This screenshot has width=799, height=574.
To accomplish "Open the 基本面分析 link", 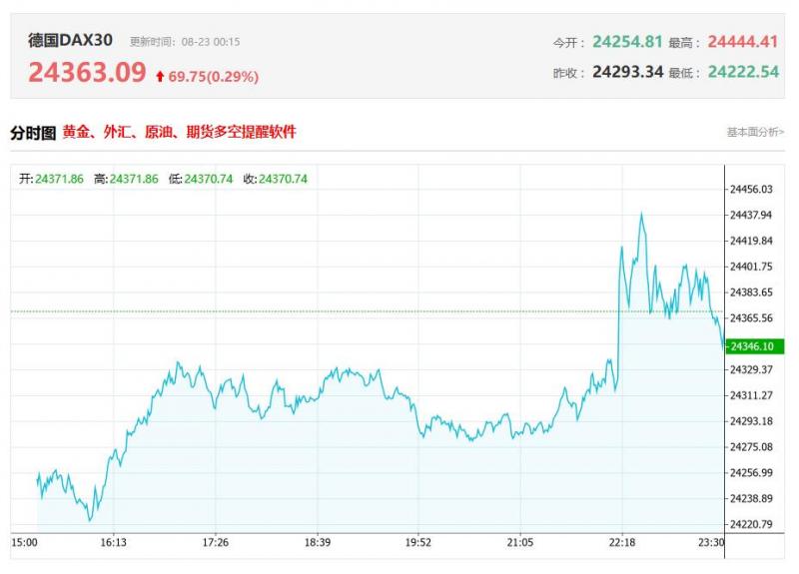I will 754,132.
